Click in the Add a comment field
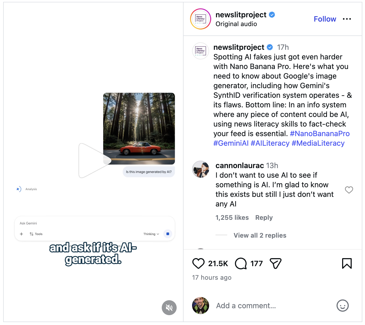The height and width of the screenshot is (325, 365). pyautogui.click(x=271, y=306)
